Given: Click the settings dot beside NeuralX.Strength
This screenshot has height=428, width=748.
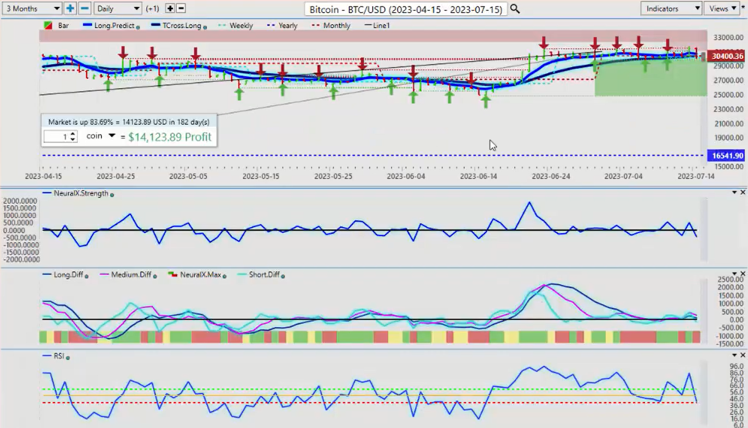Looking at the screenshot, I should pyautogui.click(x=112, y=194).
